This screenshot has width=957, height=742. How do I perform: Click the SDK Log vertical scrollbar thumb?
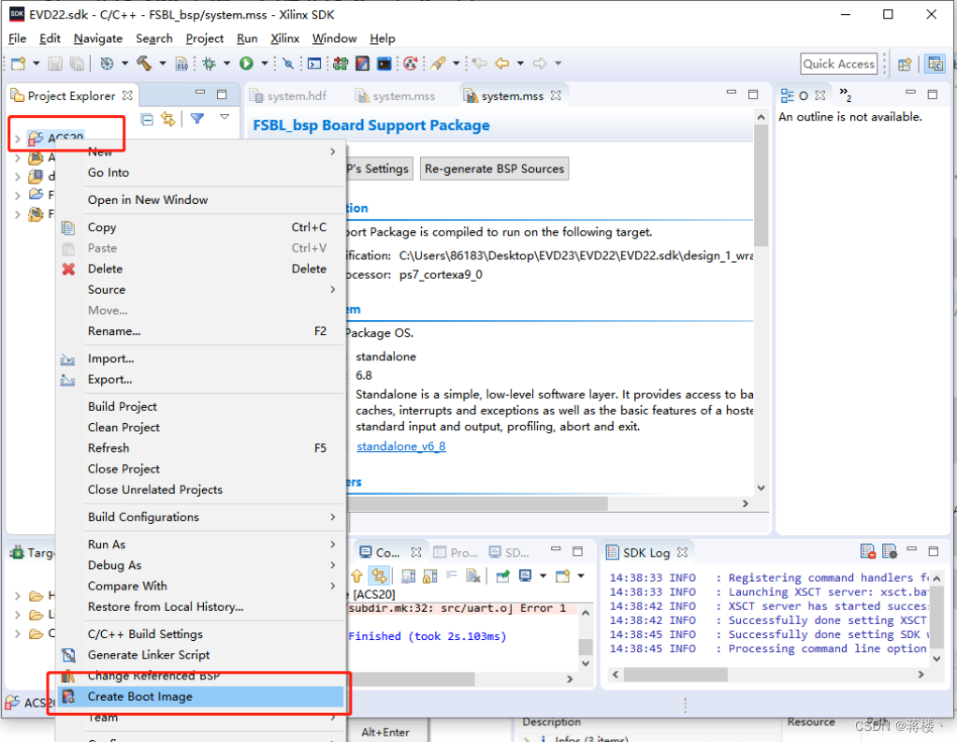(x=936, y=616)
